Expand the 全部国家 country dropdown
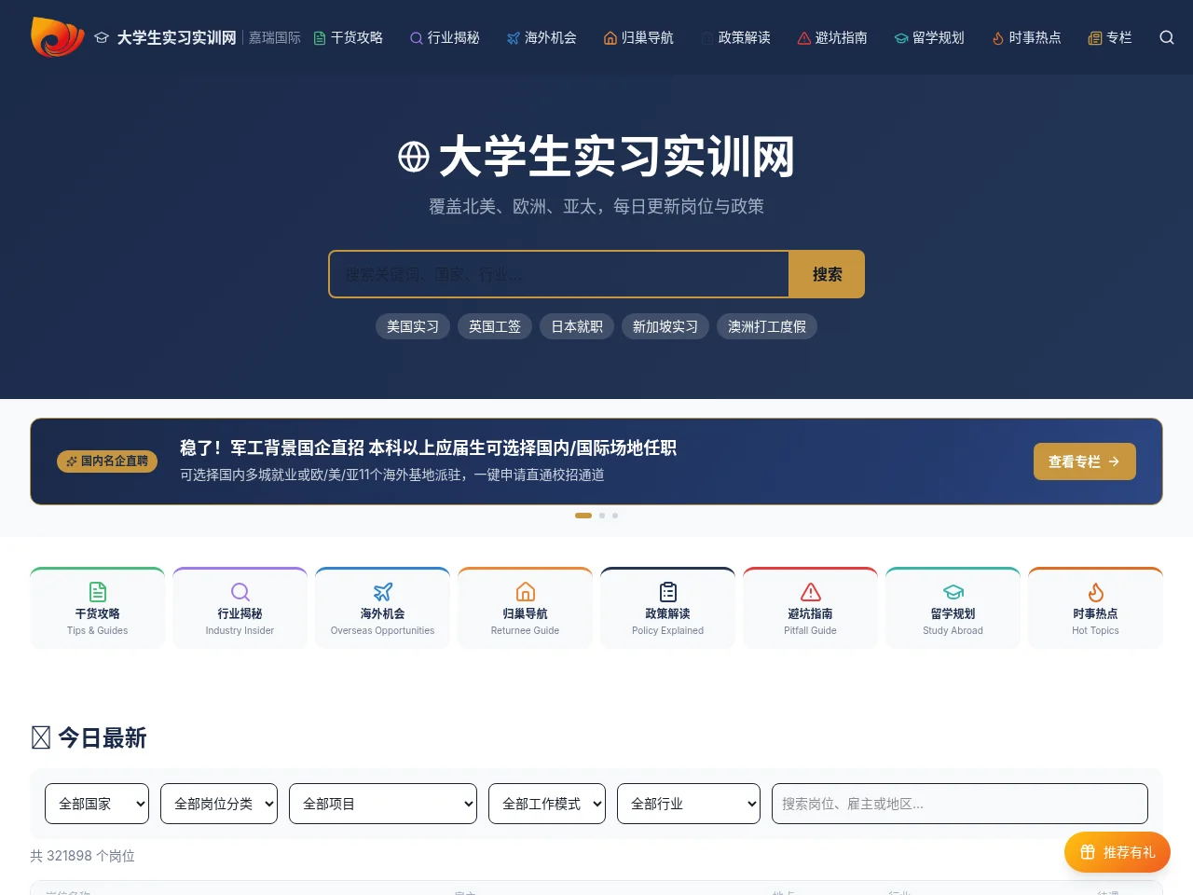This screenshot has width=1193, height=895. click(x=97, y=804)
